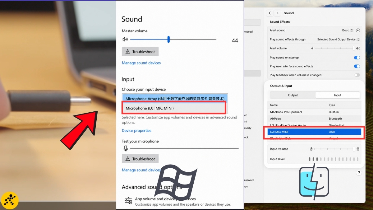Go back in macOS Sound settings
373x210 pixels.
270,13
